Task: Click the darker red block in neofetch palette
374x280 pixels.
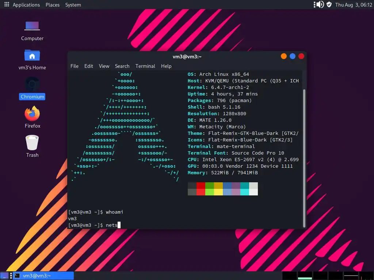Action: coord(201,186)
